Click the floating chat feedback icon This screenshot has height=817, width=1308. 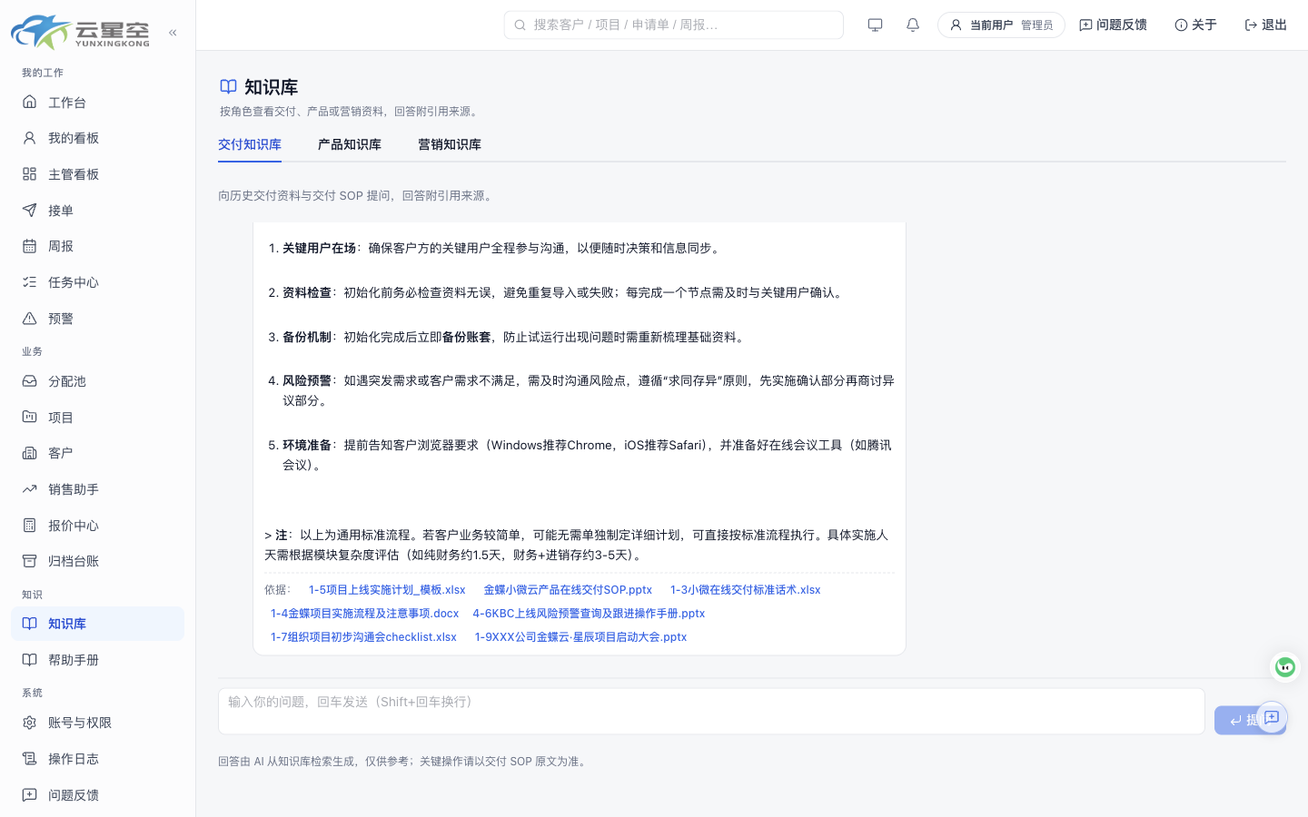1272,718
